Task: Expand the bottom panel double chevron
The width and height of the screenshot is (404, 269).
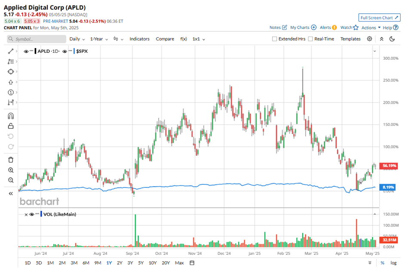Action: point(370,263)
